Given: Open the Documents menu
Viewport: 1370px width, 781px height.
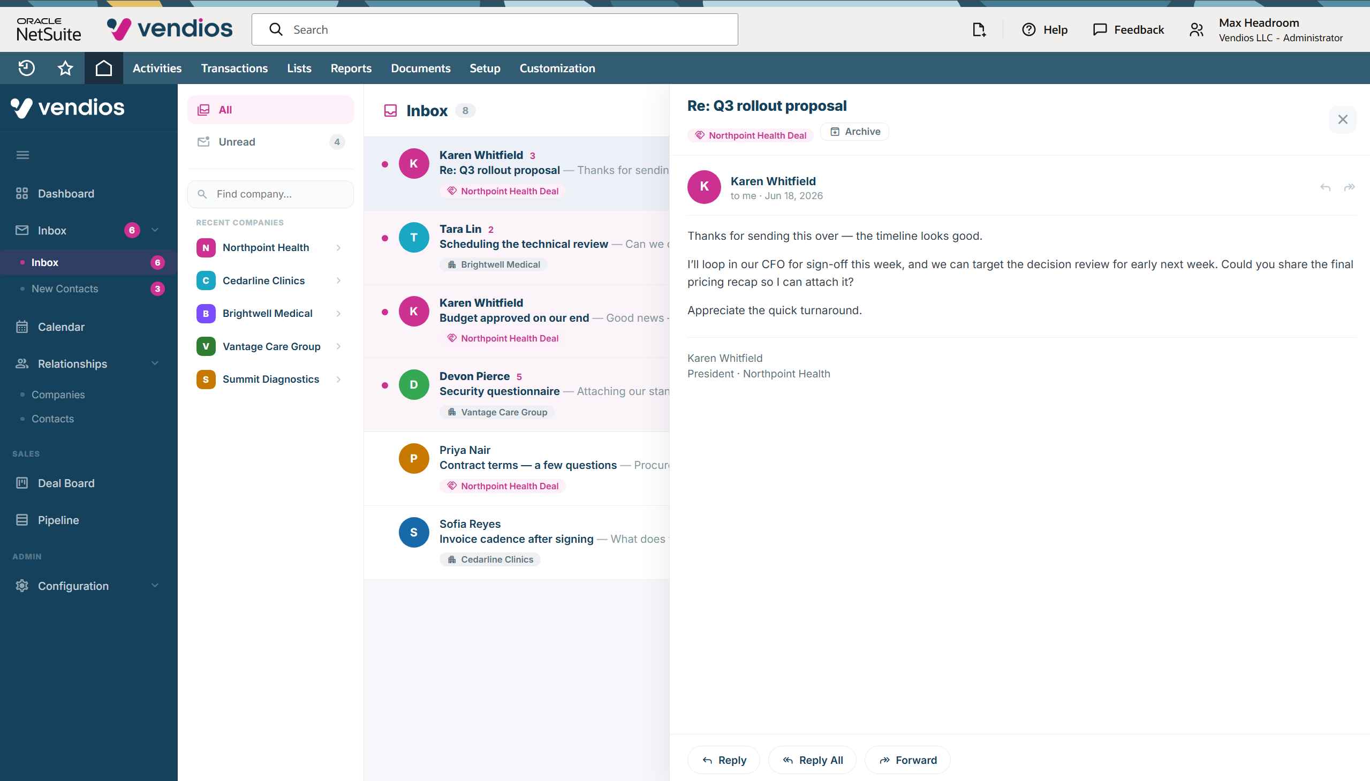Looking at the screenshot, I should [x=421, y=68].
